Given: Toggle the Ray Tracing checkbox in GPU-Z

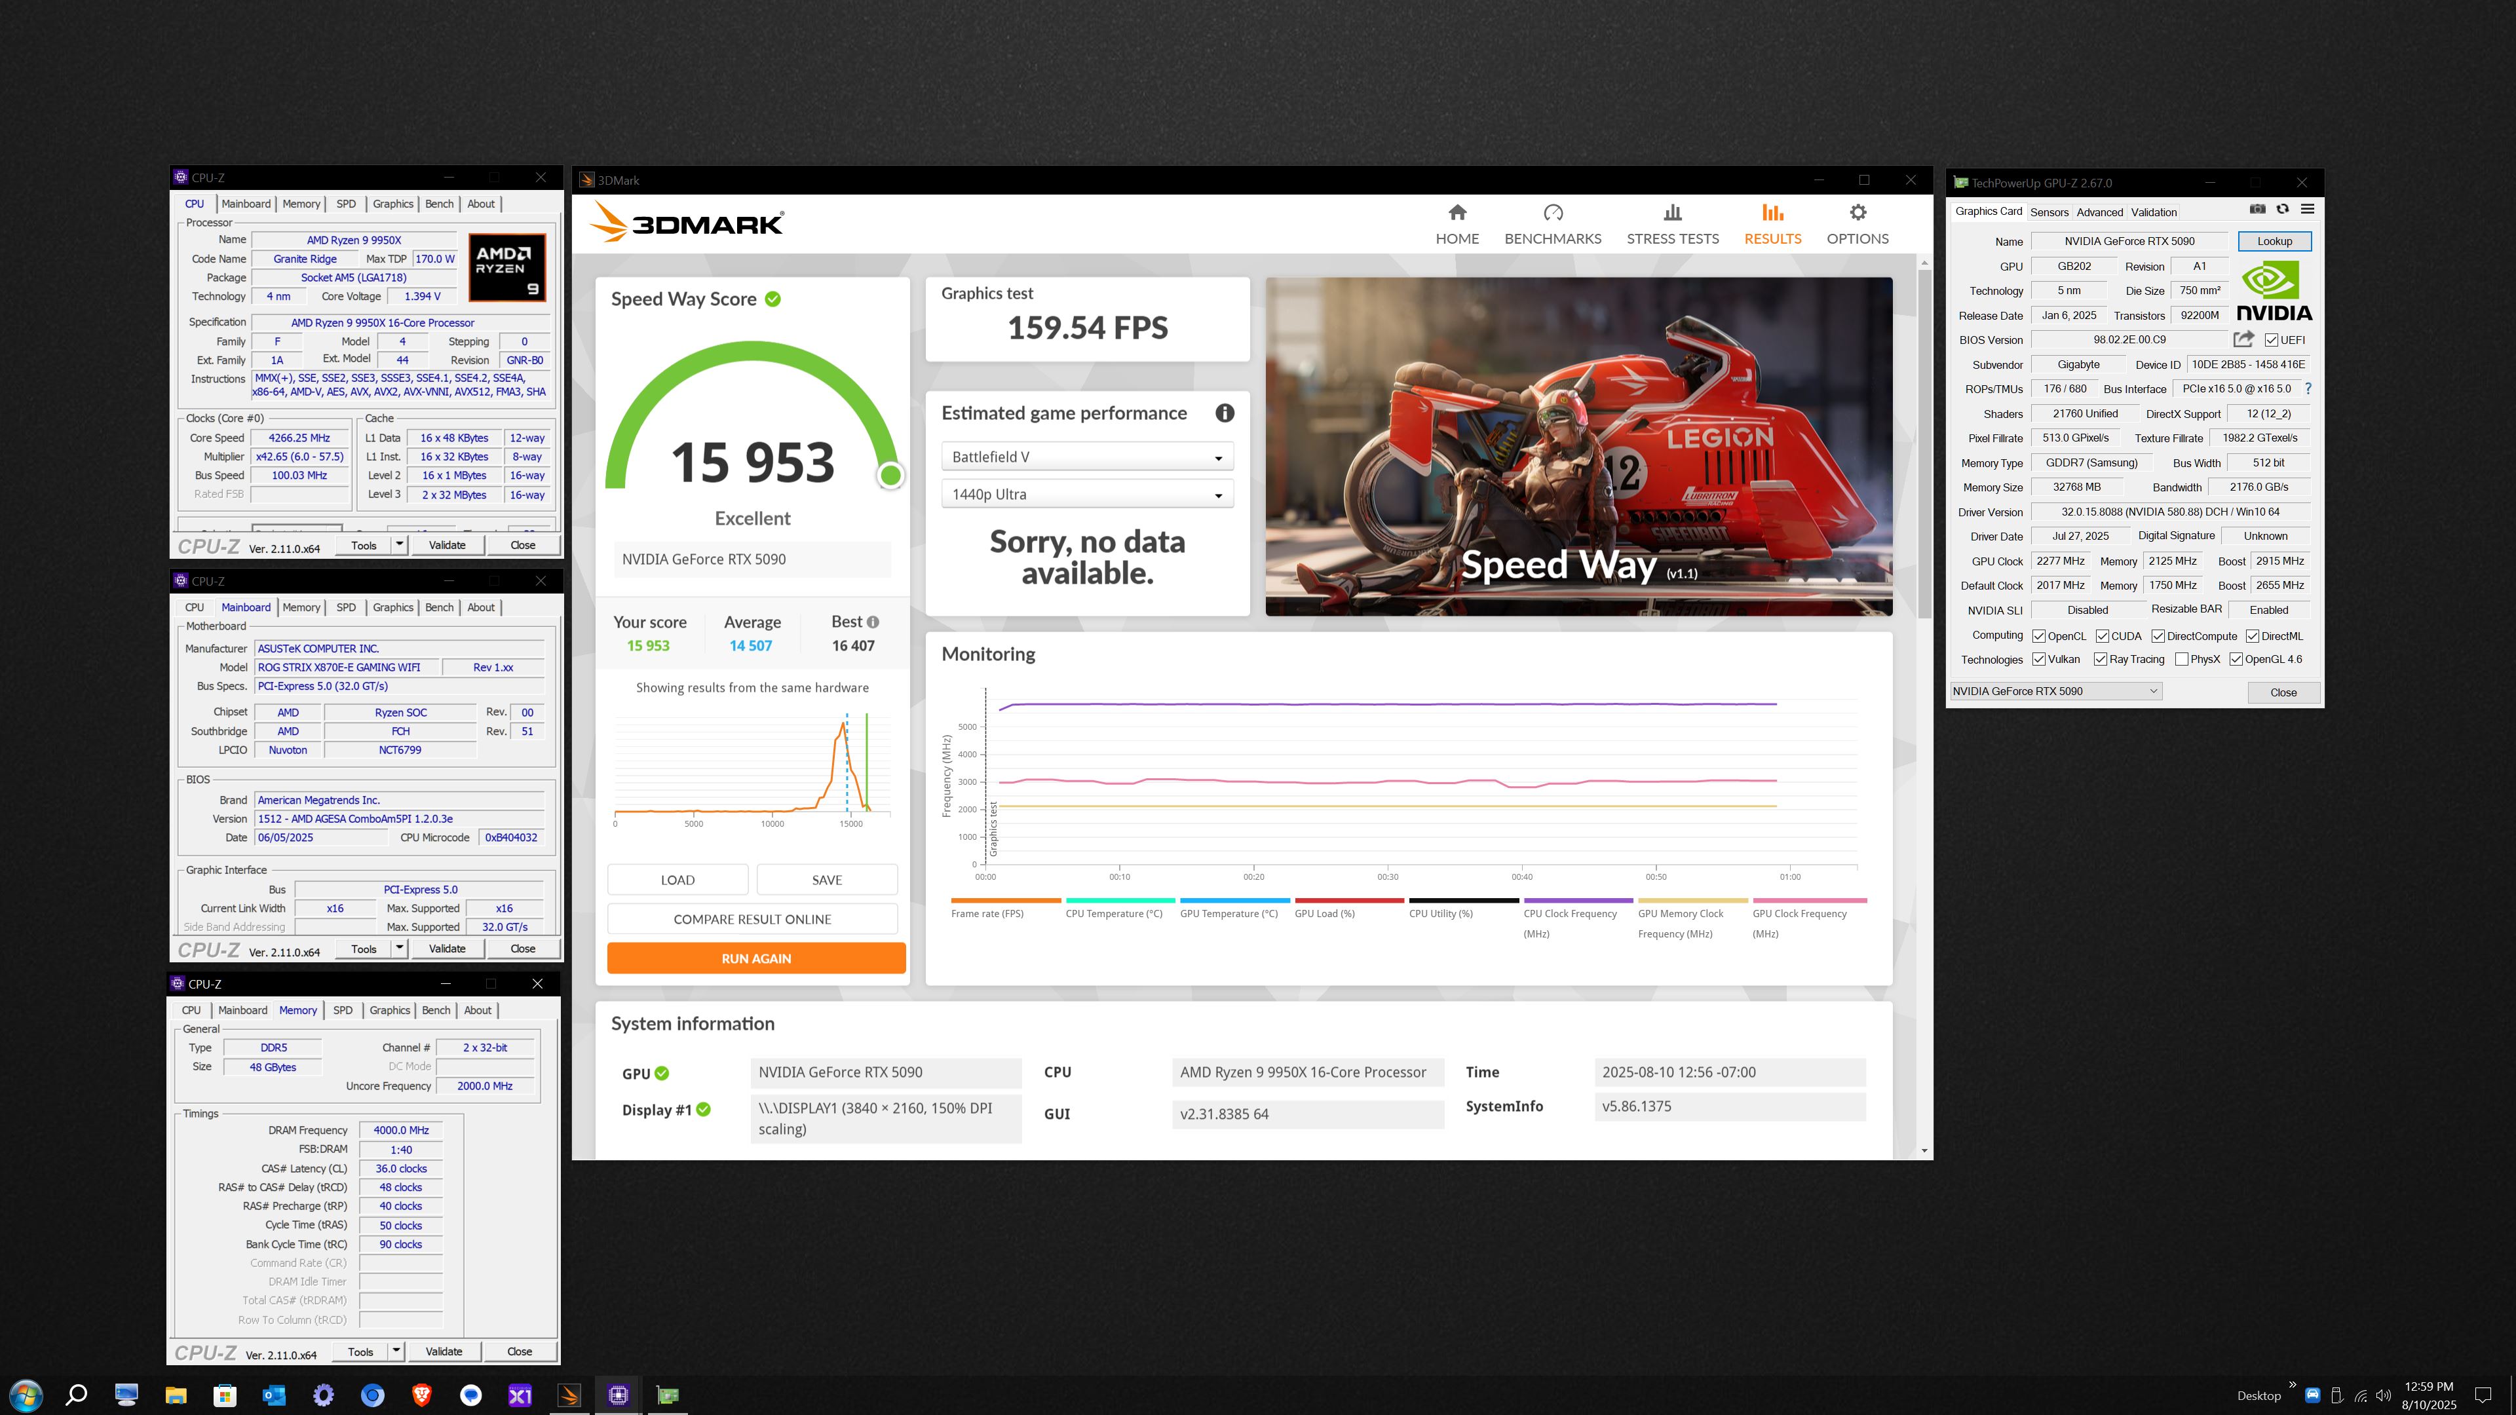Looking at the screenshot, I should pyautogui.click(x=2101, y=659).
